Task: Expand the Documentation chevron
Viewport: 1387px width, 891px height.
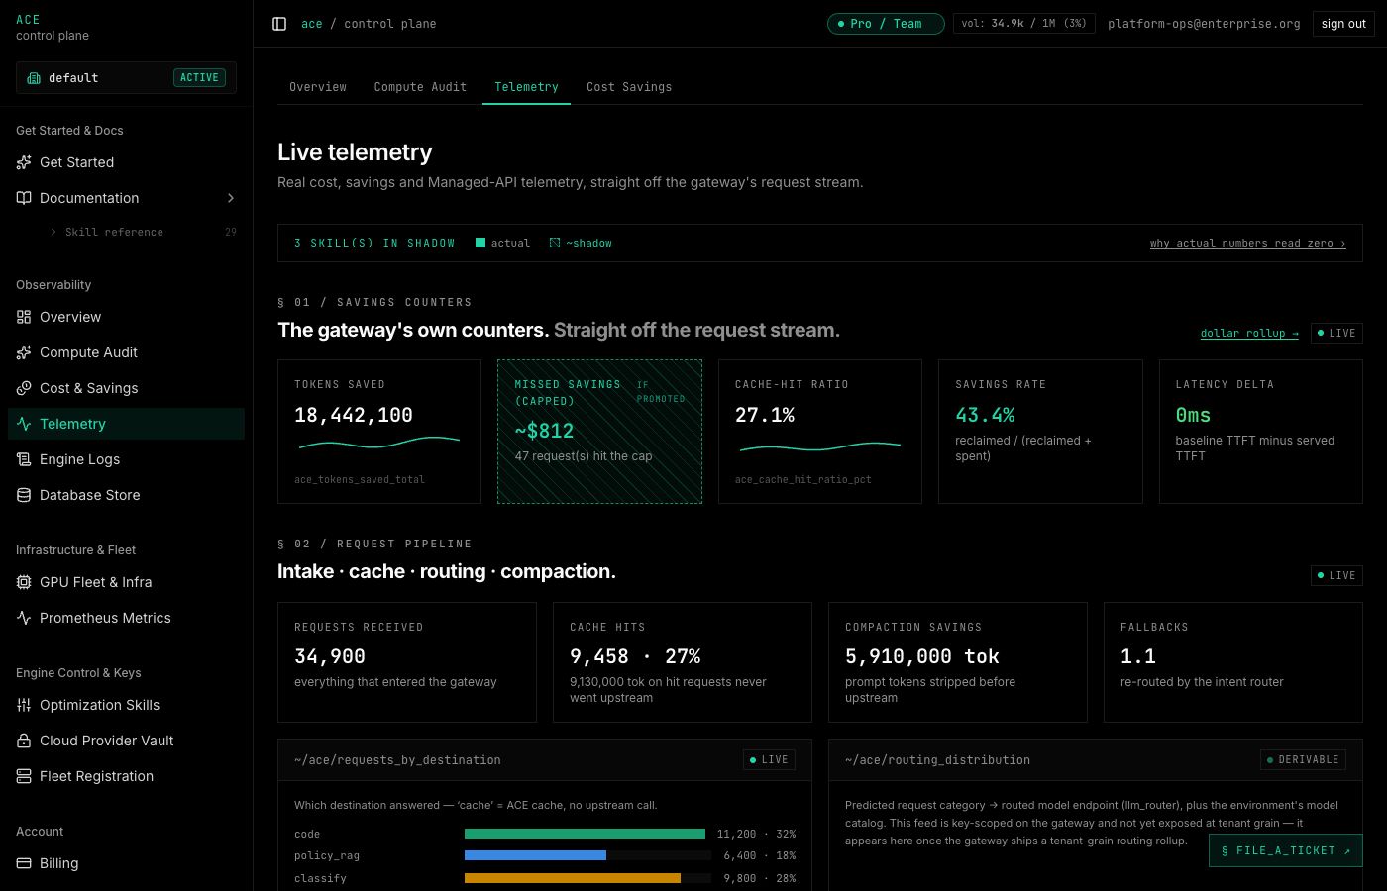Action: point(231,198)
